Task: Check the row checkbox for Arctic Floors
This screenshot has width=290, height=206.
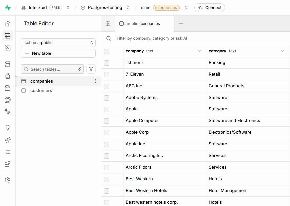Action: (107, 167)
